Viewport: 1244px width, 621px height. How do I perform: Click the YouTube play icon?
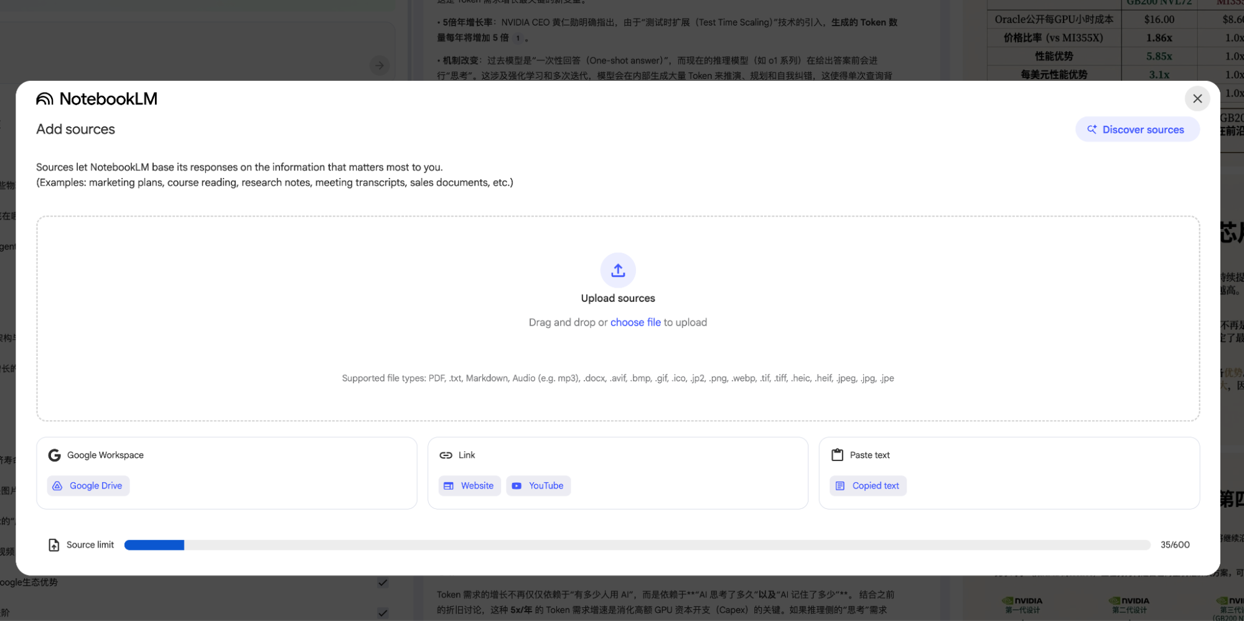[x=517, y=485]
